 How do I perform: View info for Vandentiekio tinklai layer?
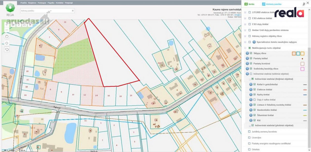(251, 110)
